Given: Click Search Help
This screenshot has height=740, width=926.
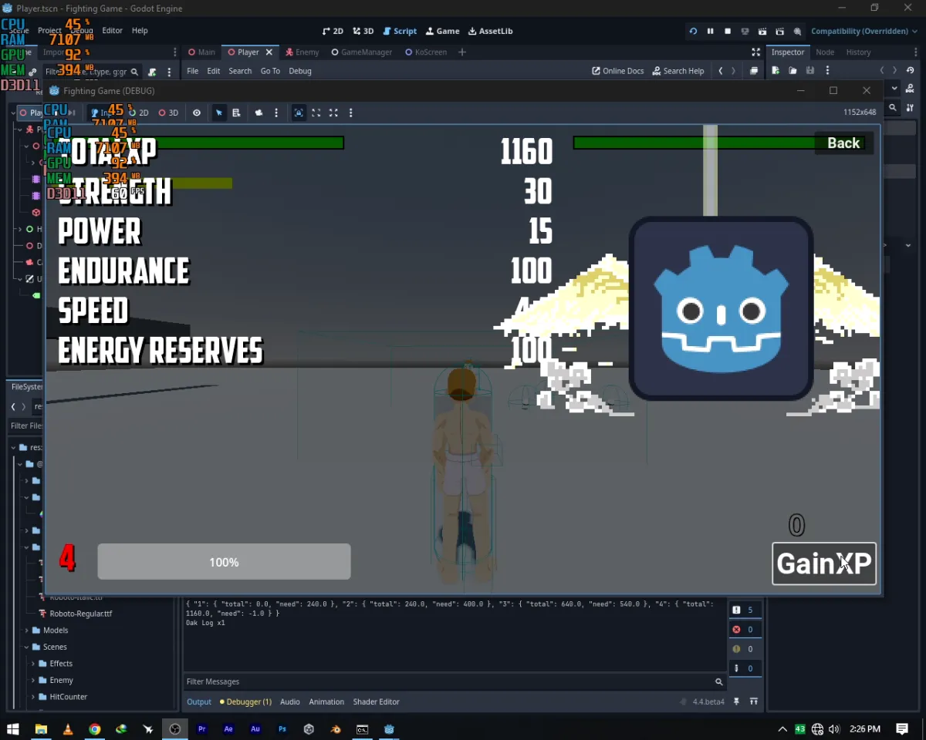Looking at the screenshot, I should [x=678, y=71].
